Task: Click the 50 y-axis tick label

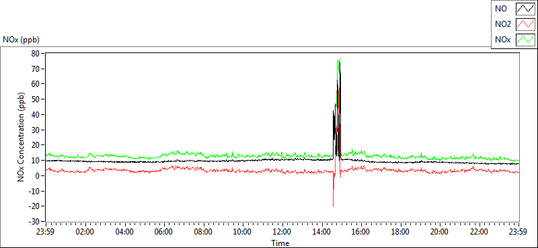Action: click(36, 99)
